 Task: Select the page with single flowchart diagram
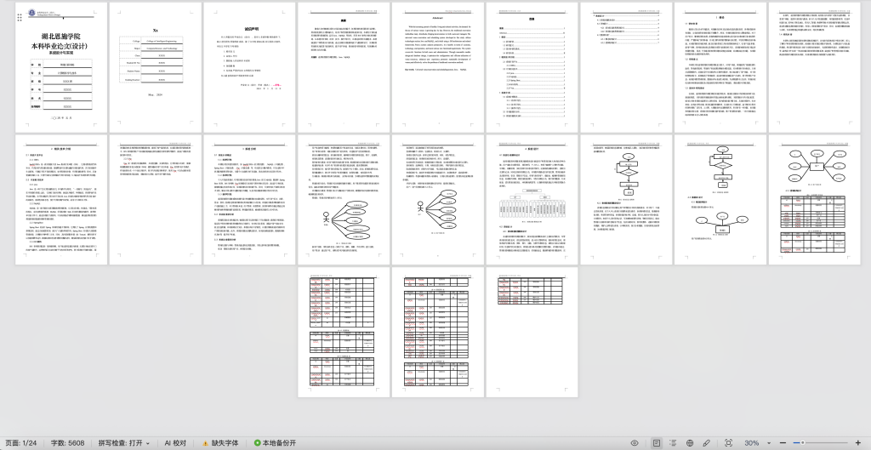[x=626, y=199]
